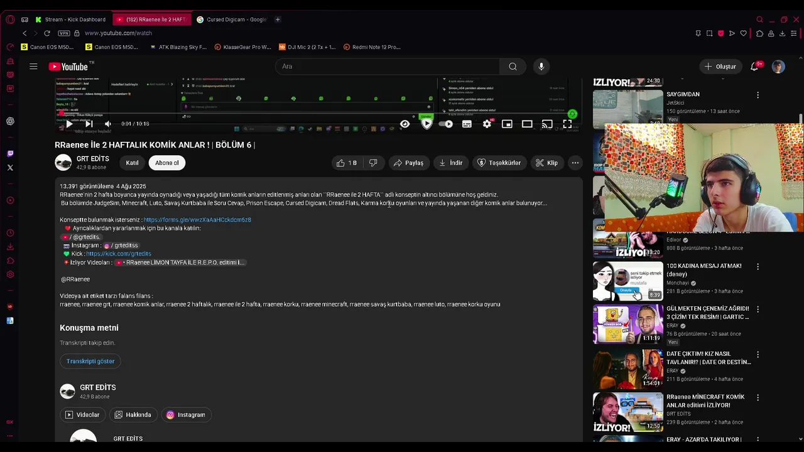The image size is (804, 452).
Task: Open Oluştur create menu
Action: tap(720, 67)
